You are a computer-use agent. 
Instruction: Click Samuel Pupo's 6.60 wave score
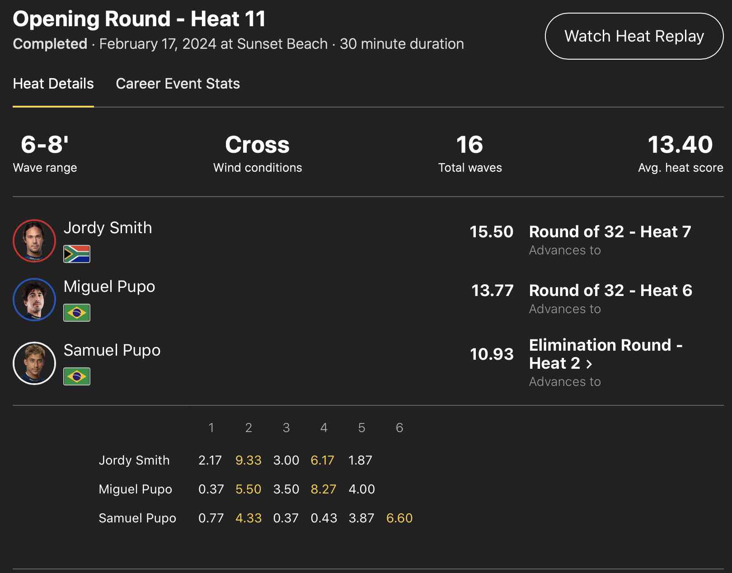tap(399, 518)
